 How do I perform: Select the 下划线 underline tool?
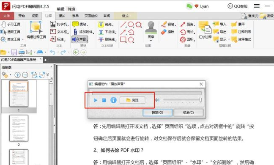tap(107, 32)
